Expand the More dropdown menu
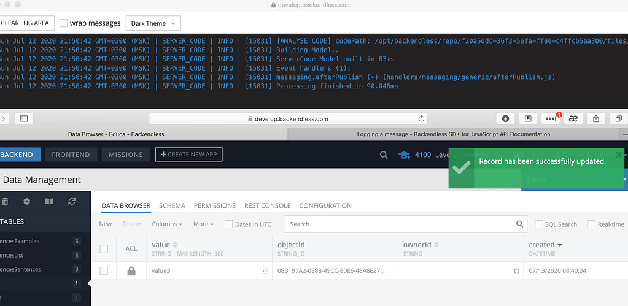The width and height of the screenshot is (628, 306). (203, 224)
